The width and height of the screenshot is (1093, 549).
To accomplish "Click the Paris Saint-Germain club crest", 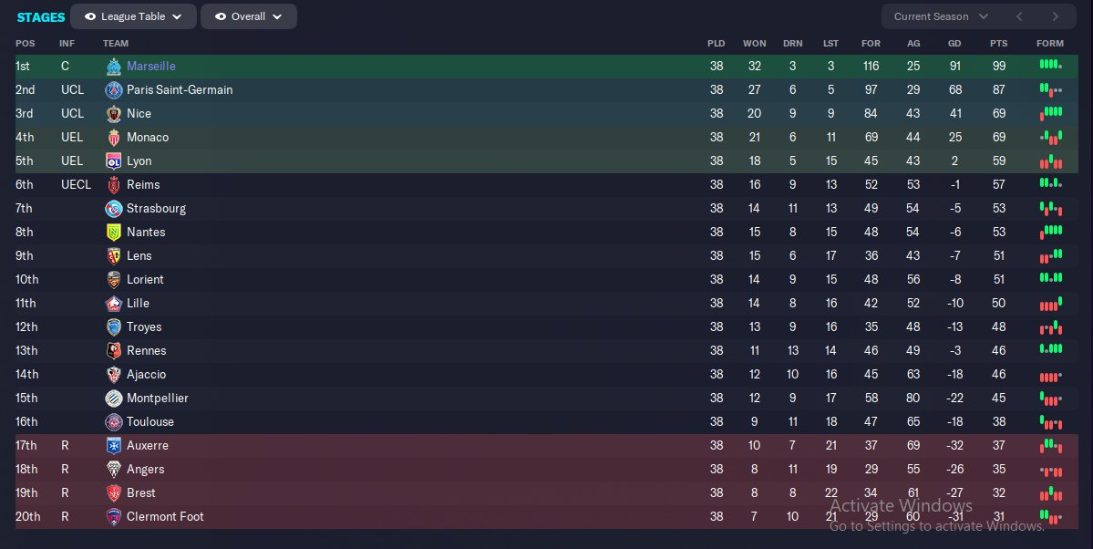I will click(x=113, y=90).
